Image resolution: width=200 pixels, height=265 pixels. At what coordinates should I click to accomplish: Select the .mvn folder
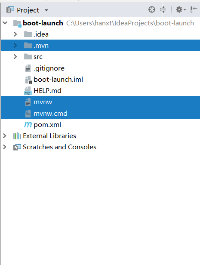point(100,45)
